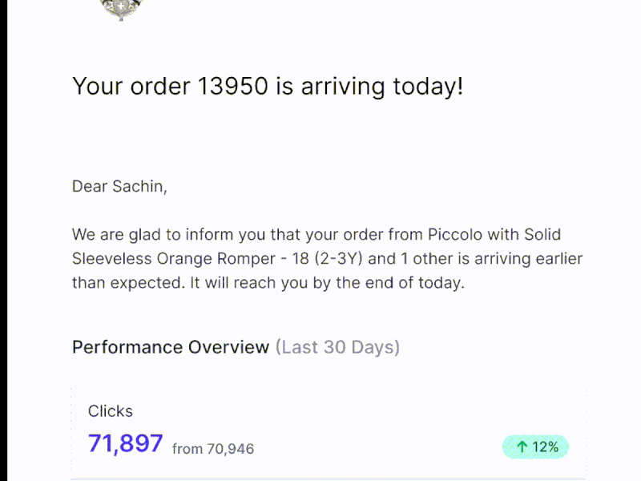
Task: Click the "18 (2-3Y)" size text
Action: coord(324,259)
